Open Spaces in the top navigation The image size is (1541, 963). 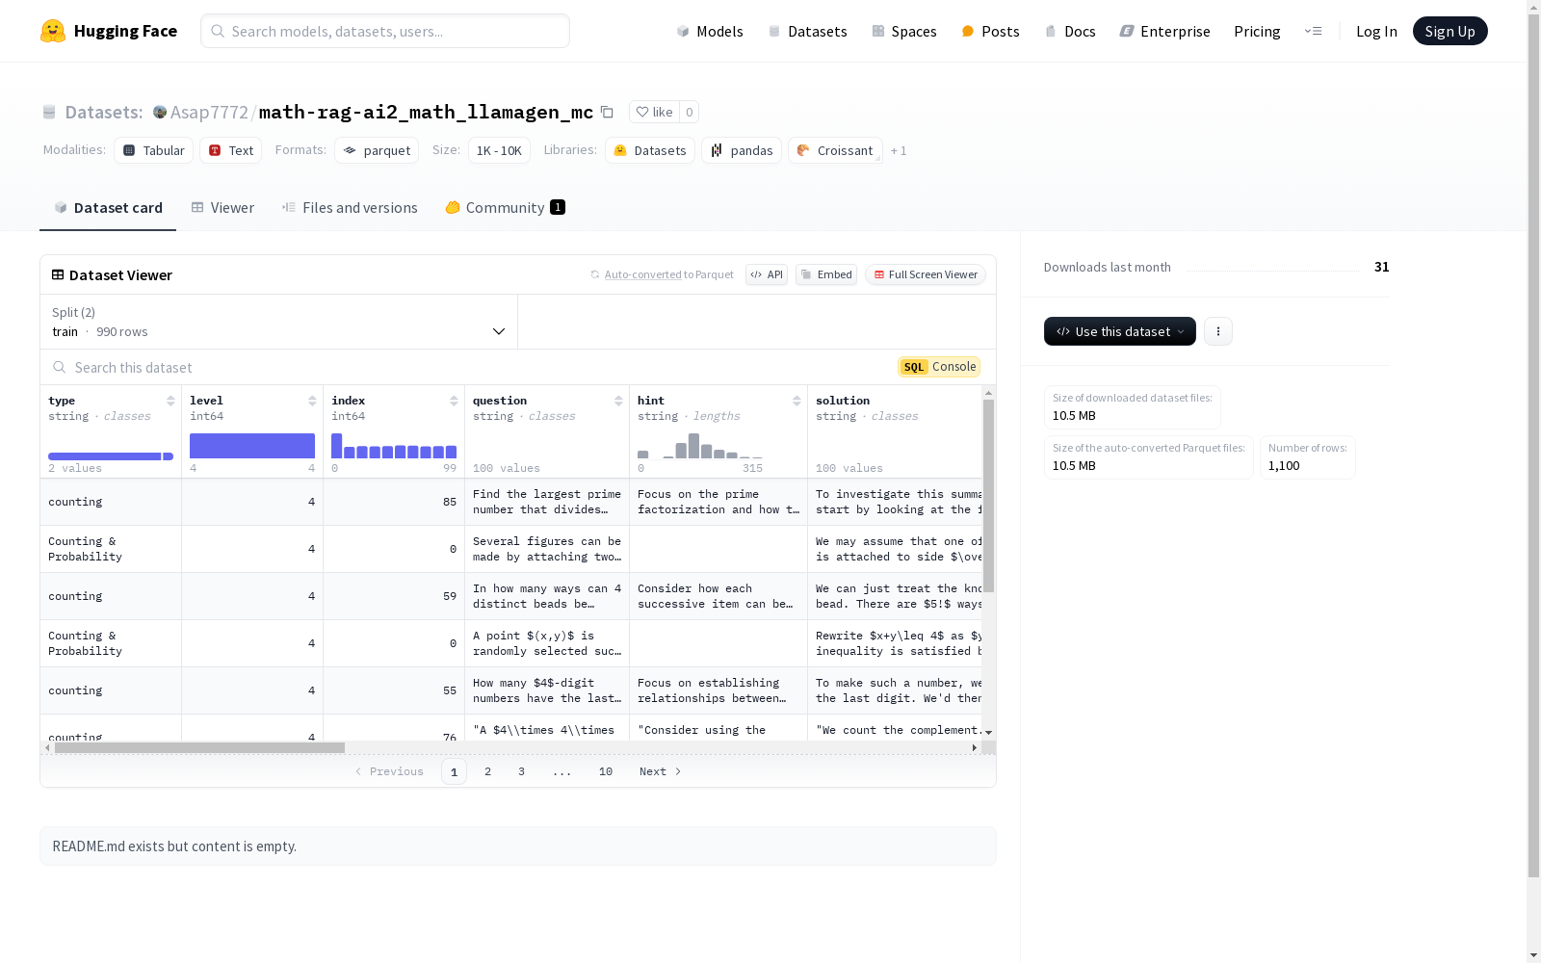coord(904,31)
